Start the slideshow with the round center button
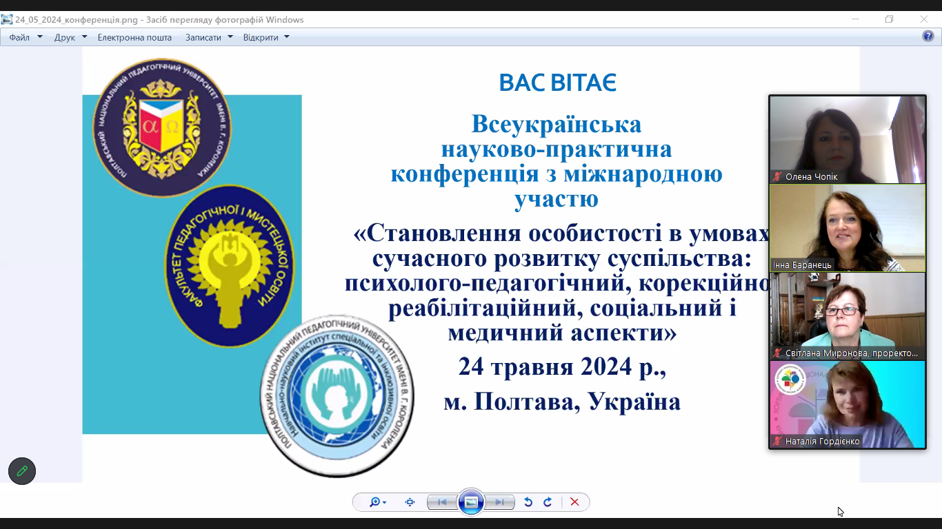 coord(471,502)
